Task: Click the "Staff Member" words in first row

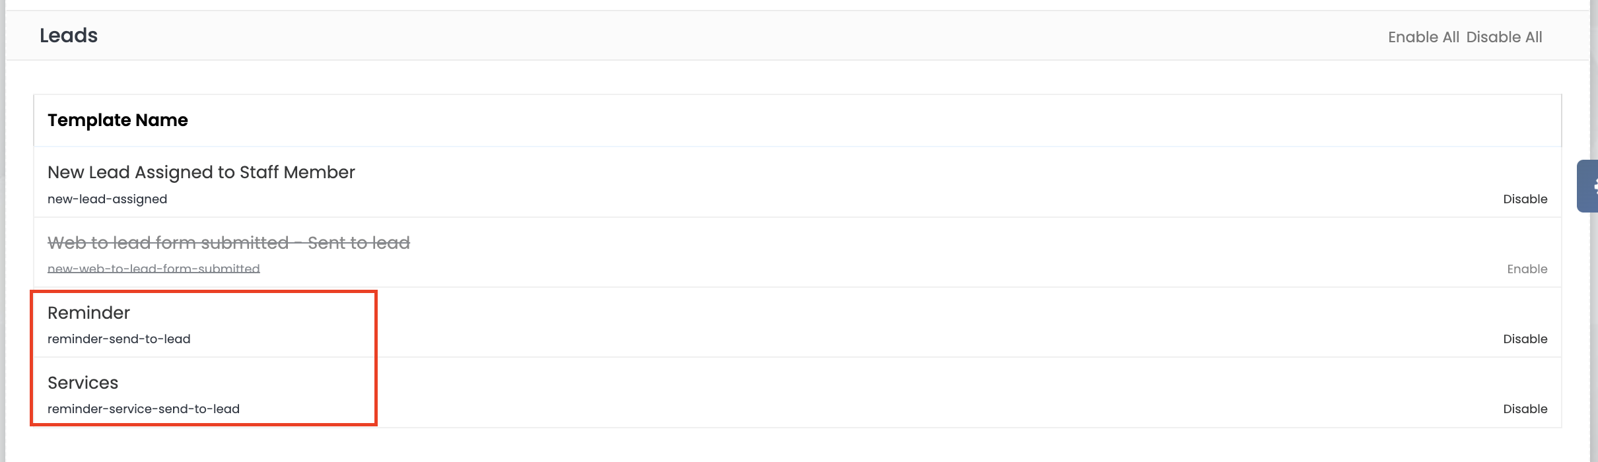Action: coord(297,172)
